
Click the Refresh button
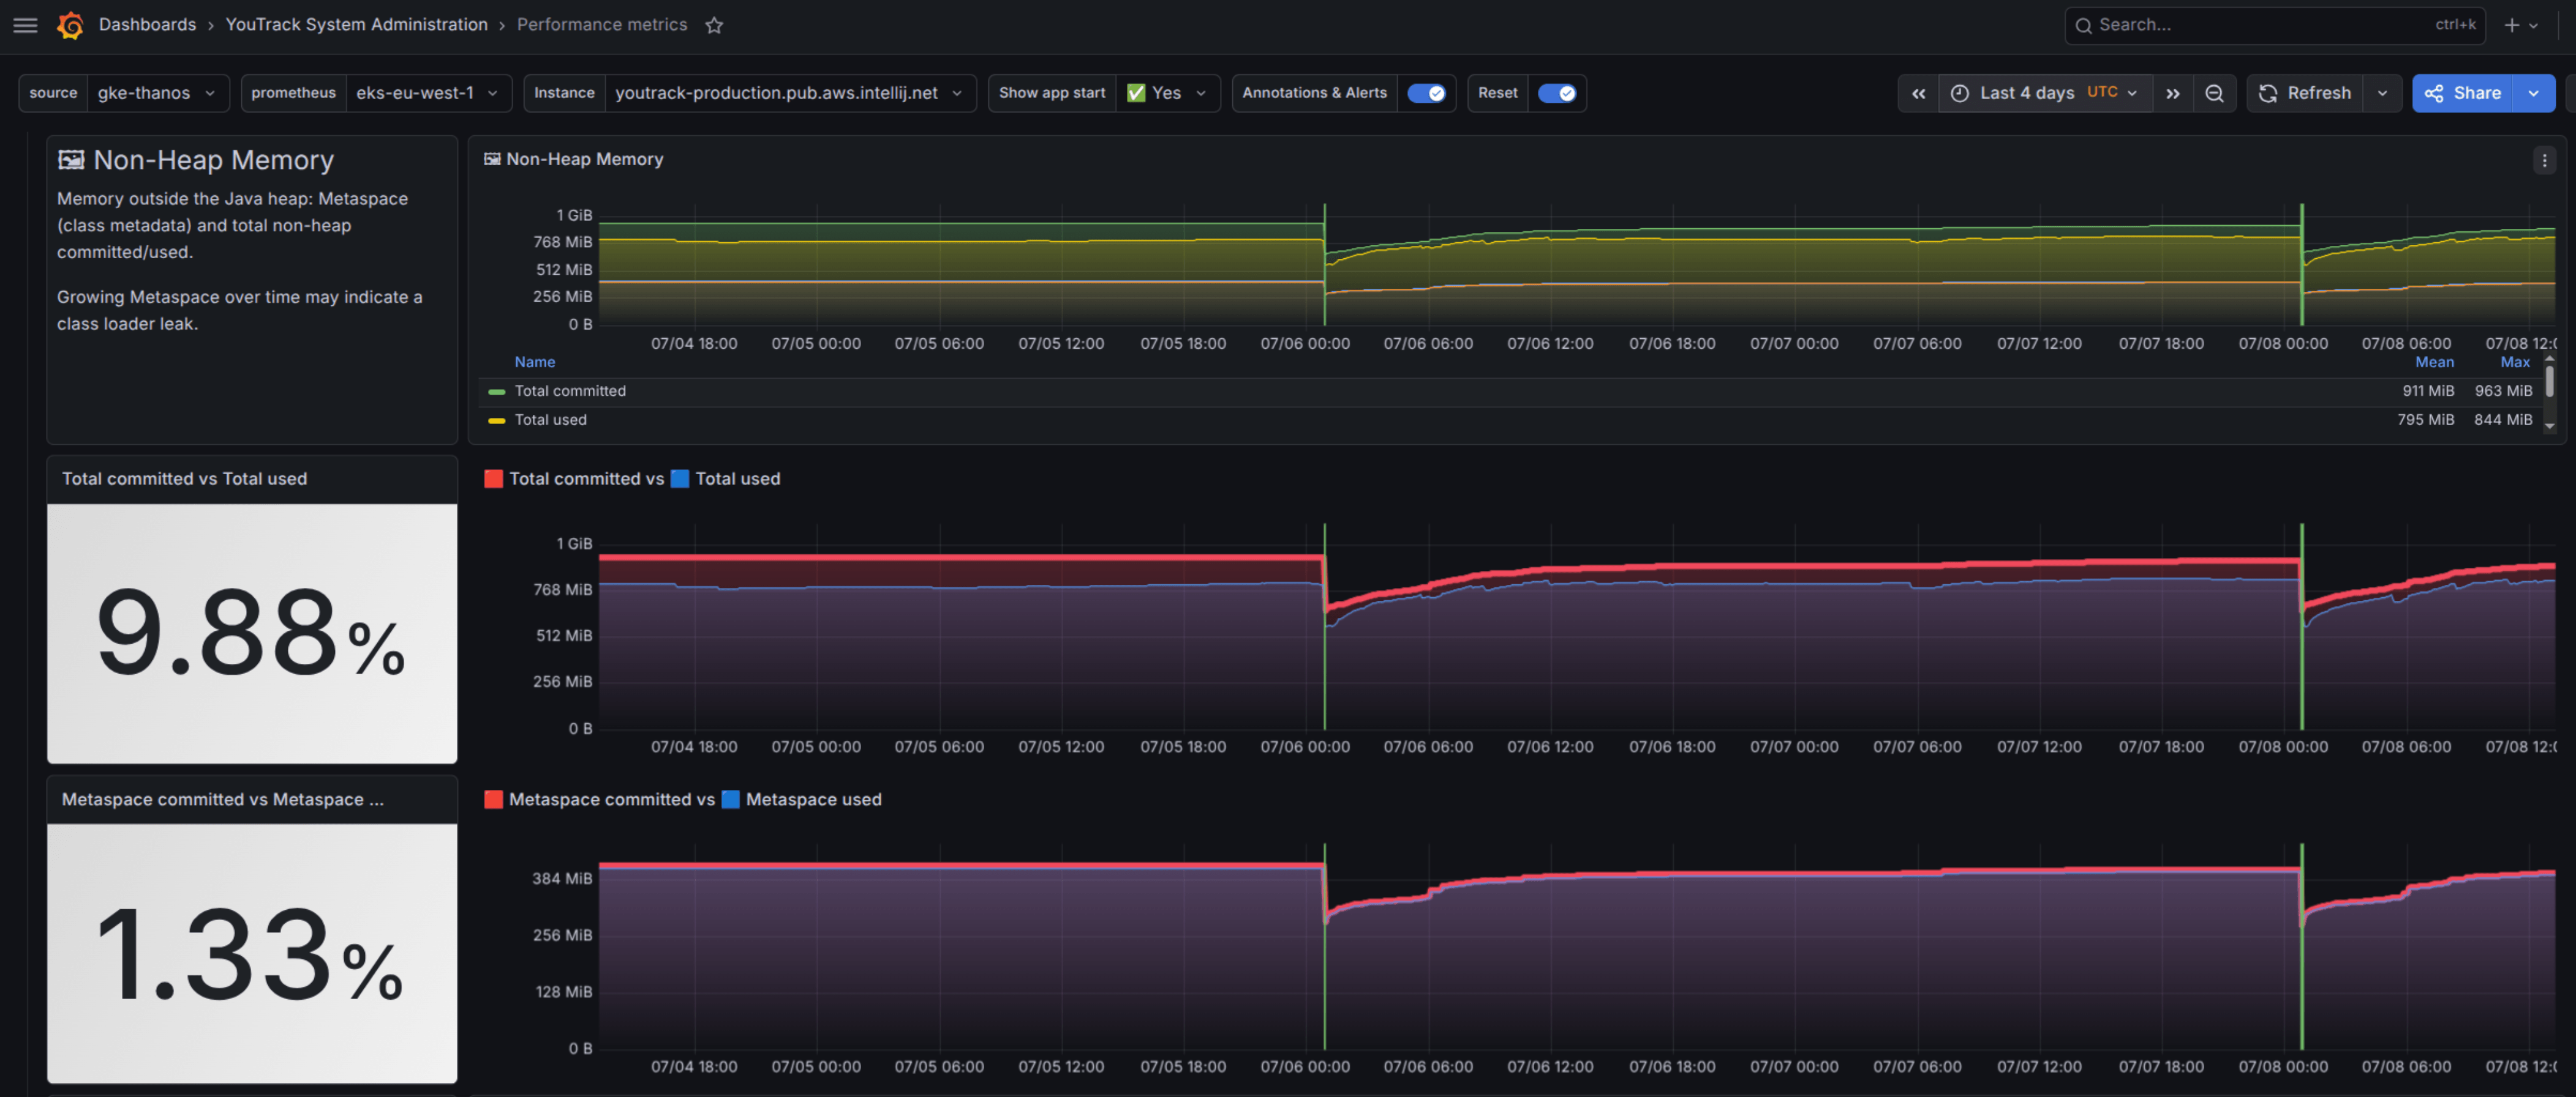point(2305,93)
